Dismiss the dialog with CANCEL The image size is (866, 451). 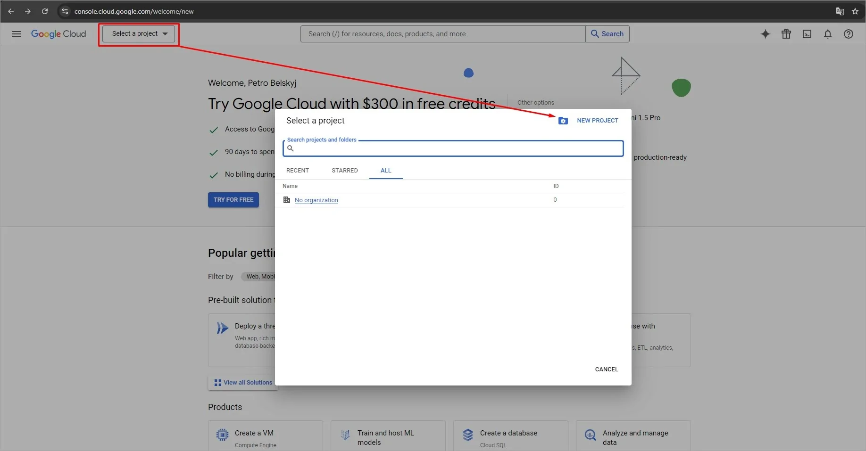[x=606, y=369]
